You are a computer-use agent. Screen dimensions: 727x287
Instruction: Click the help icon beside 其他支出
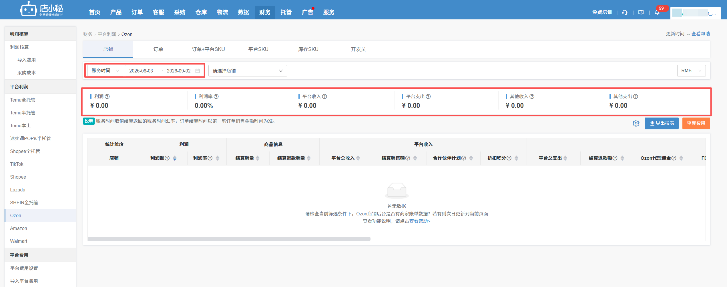pos(636,96)
